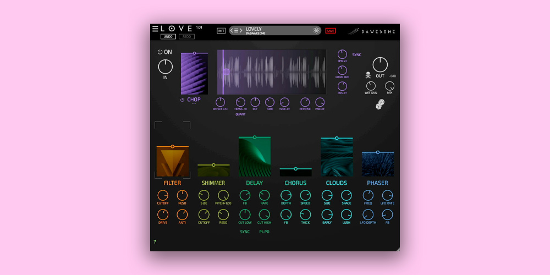
Task: Randomize settings with the dice icon
Action: (x=380, y=104)
